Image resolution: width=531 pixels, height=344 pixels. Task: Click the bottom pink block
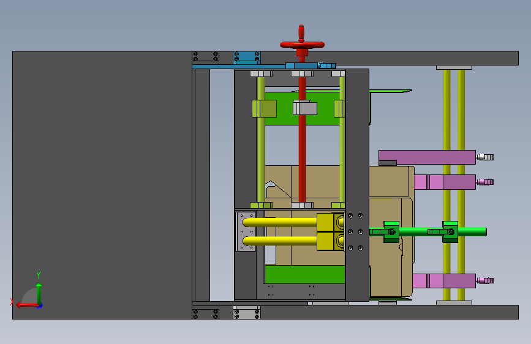[x=444, y=281]
